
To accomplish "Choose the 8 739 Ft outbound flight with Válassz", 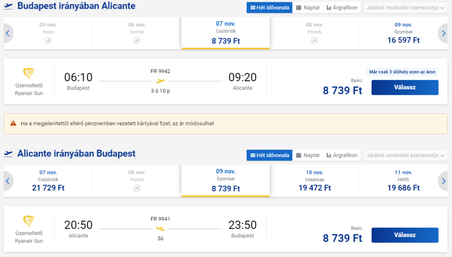I will point(405,87).
